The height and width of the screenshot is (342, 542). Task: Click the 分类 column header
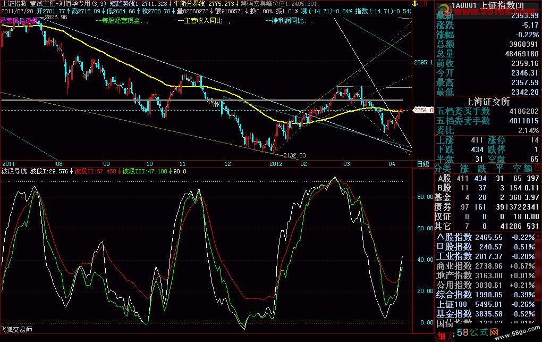[x=443, y=169]
